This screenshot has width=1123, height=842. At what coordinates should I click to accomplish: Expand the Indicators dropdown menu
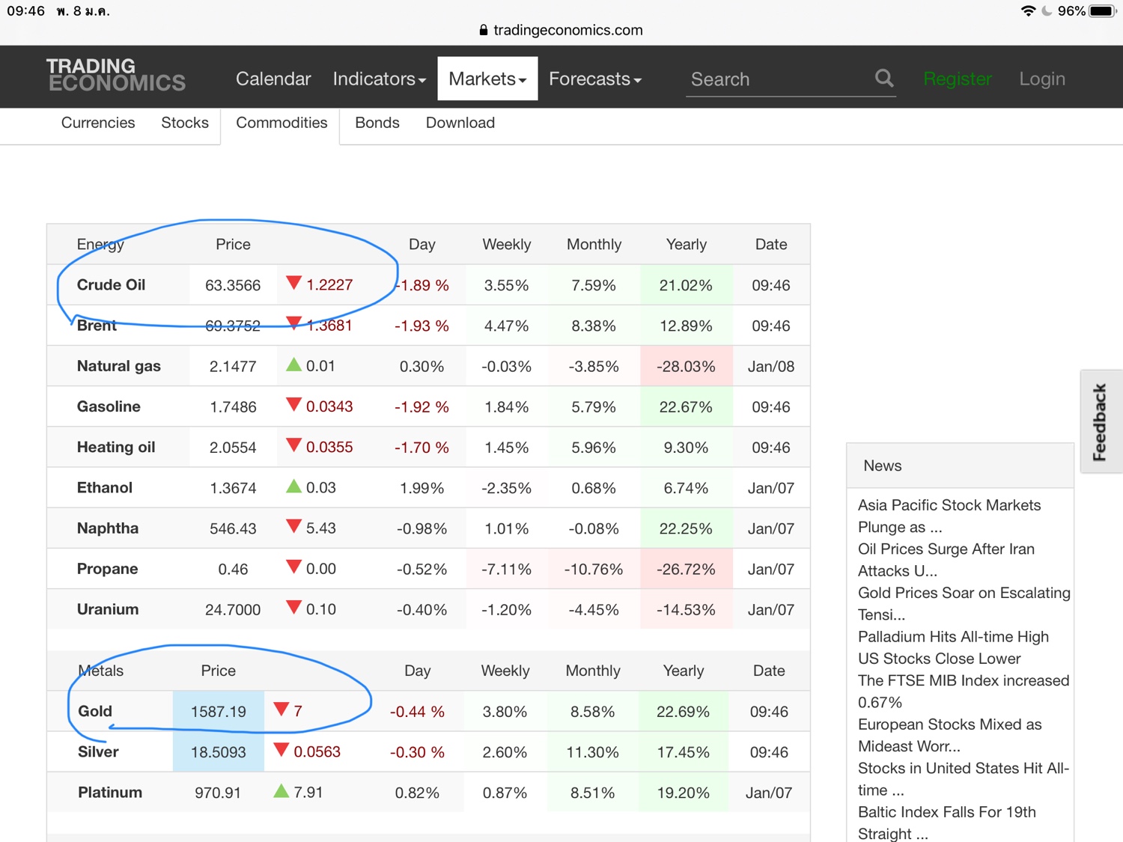tap(379, 79)
